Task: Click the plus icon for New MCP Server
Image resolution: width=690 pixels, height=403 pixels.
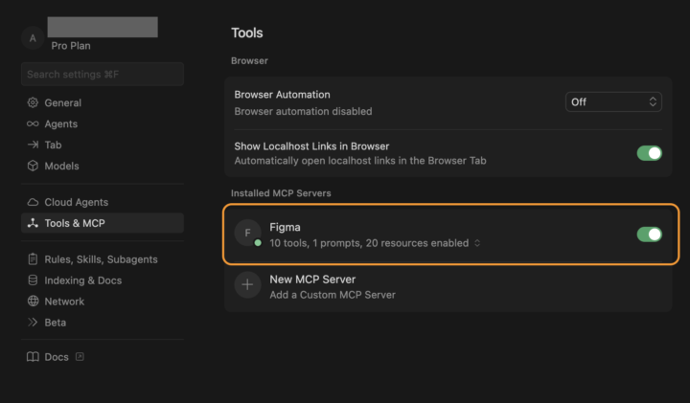Action: click(x=248, y=285)
